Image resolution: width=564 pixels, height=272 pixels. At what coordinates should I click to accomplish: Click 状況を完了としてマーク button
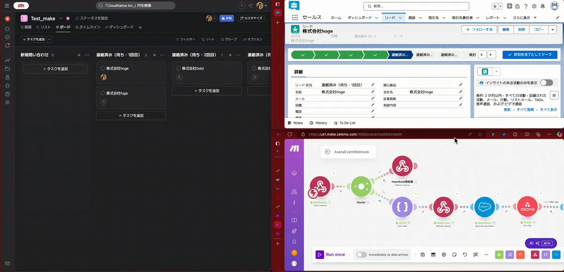(530, 55)
